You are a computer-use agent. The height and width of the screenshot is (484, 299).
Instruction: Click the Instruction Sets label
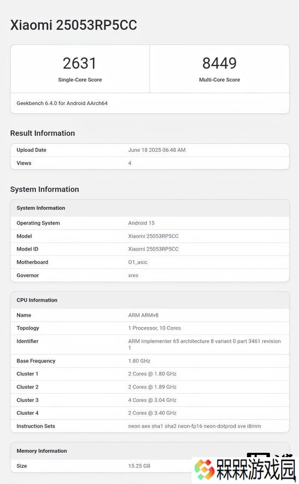(36, 426)
